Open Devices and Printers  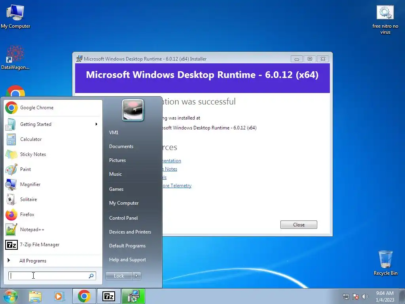pyautogui.click(x=130, y=232)
